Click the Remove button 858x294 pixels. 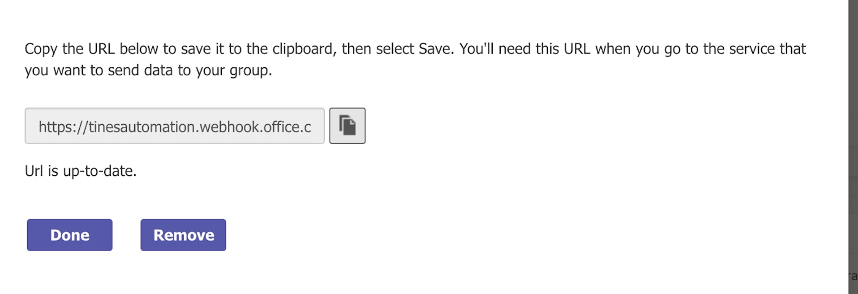click(x=183, y=235)
